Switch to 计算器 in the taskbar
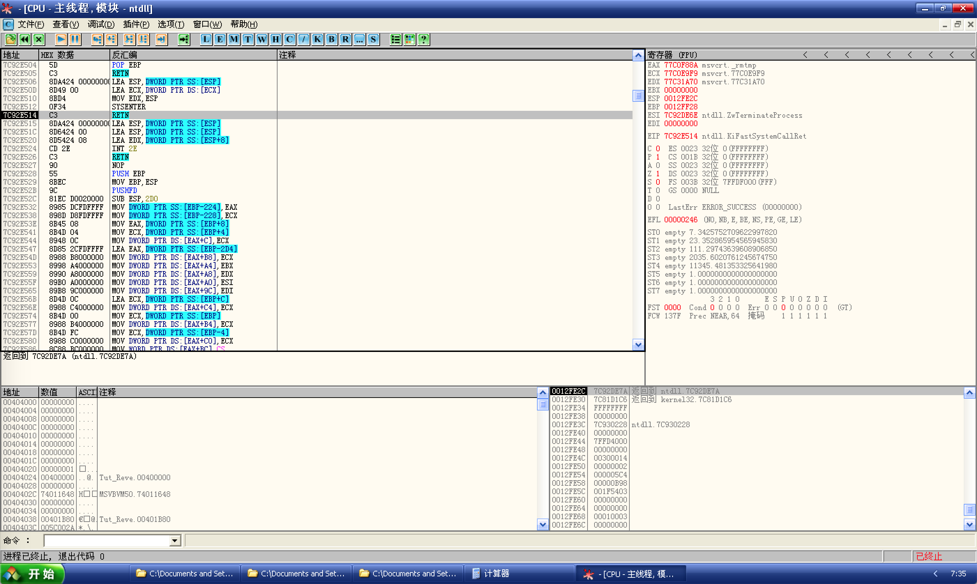 (x=496, y=574)
